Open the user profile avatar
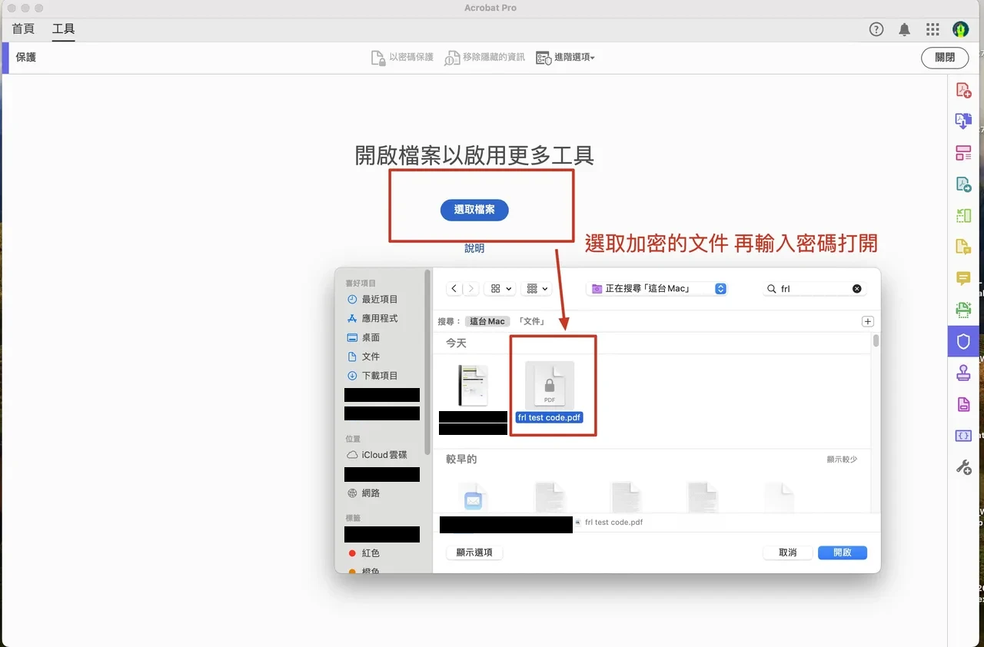The width and height of the screenshot is (984, 647). pyautogui.click(x=961, y=29)
